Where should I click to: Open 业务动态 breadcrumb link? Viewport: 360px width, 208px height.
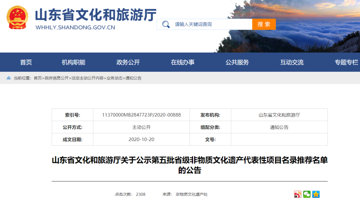(114, 78)
